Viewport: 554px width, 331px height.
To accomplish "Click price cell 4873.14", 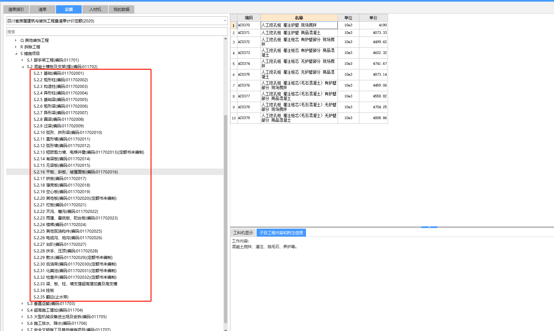I will (x=374, y=75).
